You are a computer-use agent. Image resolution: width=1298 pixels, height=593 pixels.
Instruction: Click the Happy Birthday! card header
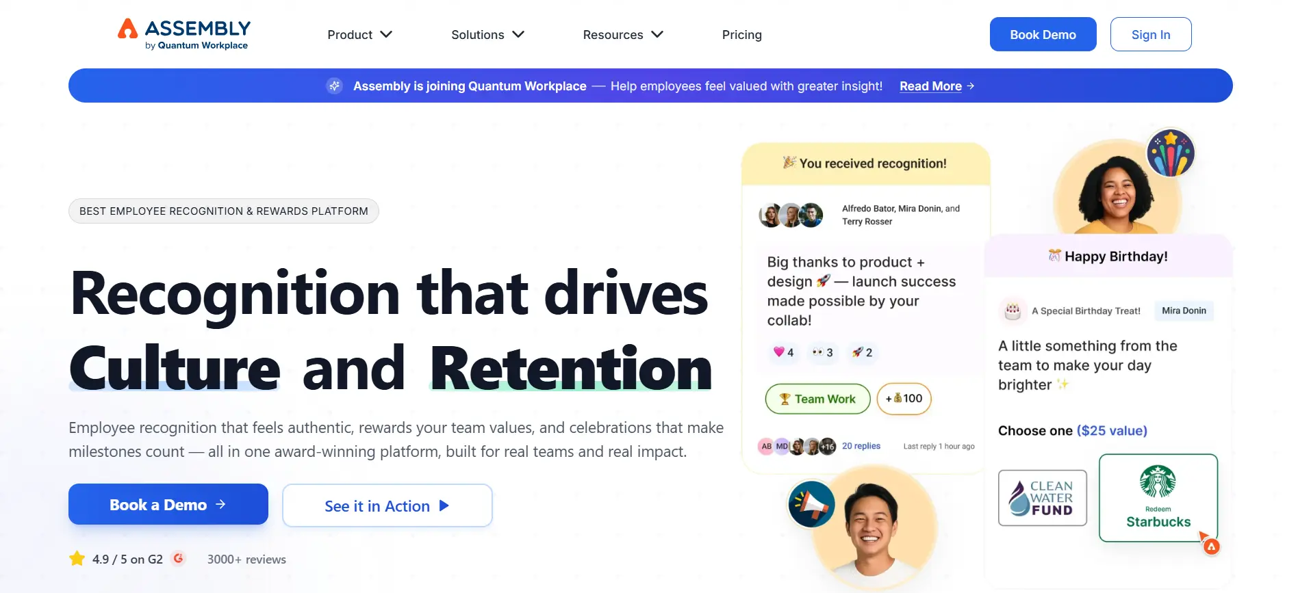[x=1108, y=256]
